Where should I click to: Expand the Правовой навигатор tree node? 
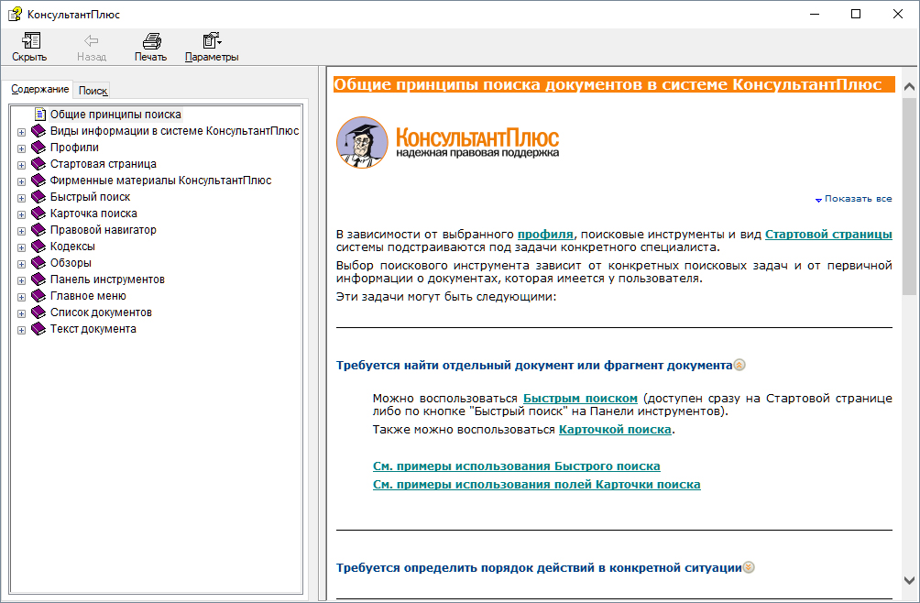21,231
